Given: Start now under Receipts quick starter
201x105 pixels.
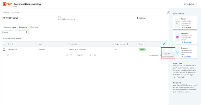Looking at the screenshot, I should pyautogui.click(x=186, y=42).
